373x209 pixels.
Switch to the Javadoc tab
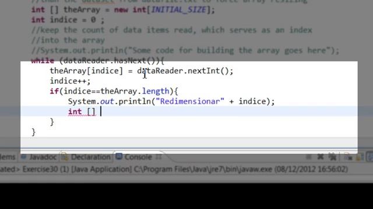[39, 157]
